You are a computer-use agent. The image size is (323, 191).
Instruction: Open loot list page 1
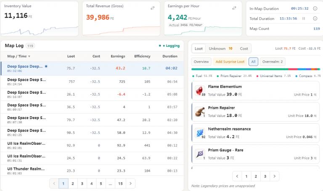tap(246, 176)
